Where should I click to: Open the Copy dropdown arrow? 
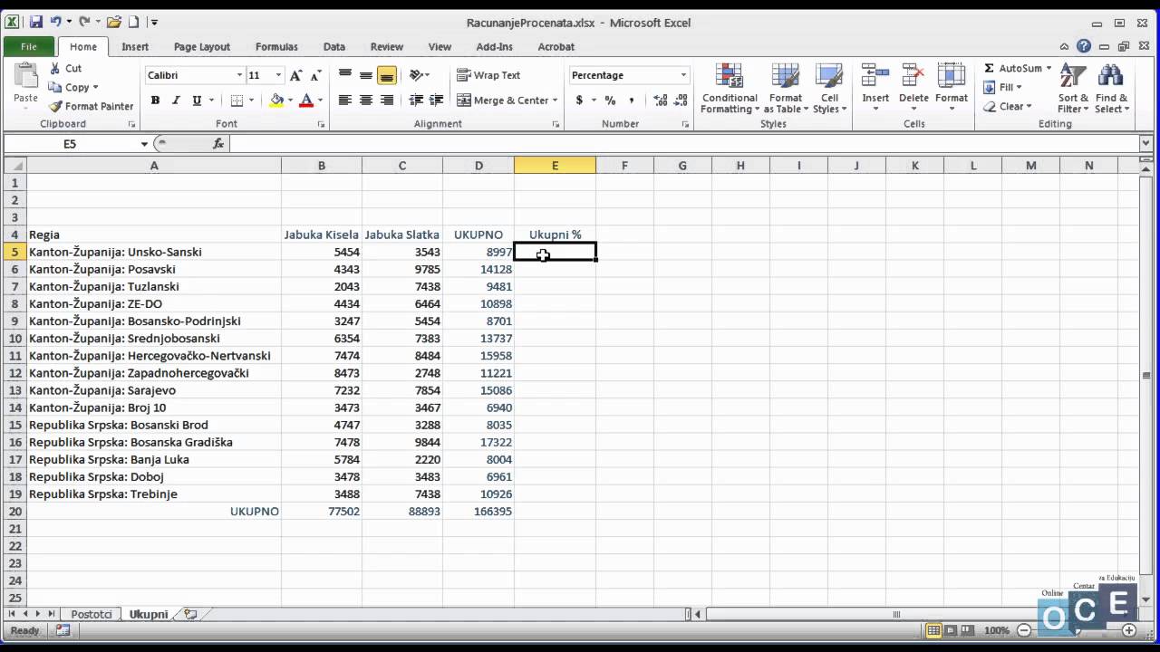click(x=95, y=88)
